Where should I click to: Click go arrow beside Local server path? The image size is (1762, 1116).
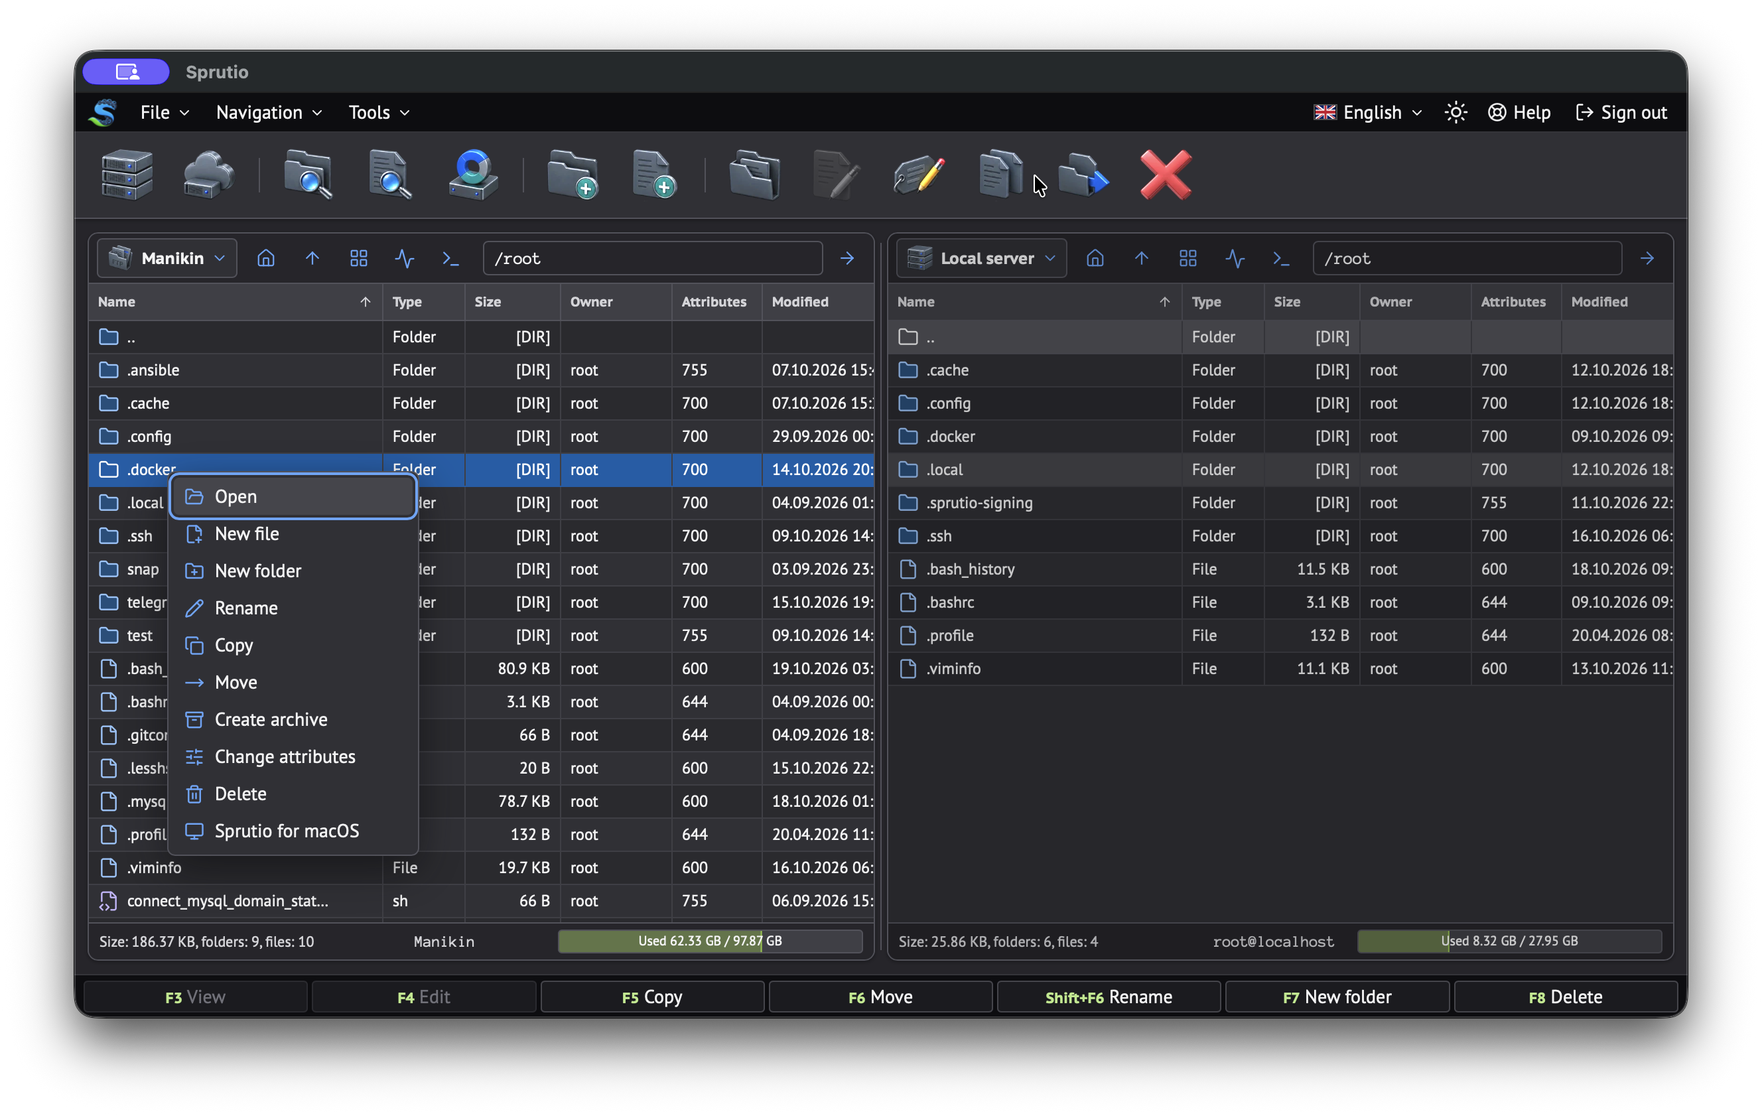[1647, 258]
